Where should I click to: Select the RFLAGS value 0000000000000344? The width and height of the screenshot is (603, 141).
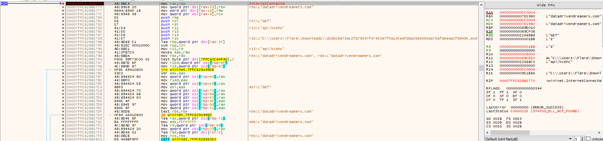524,89
